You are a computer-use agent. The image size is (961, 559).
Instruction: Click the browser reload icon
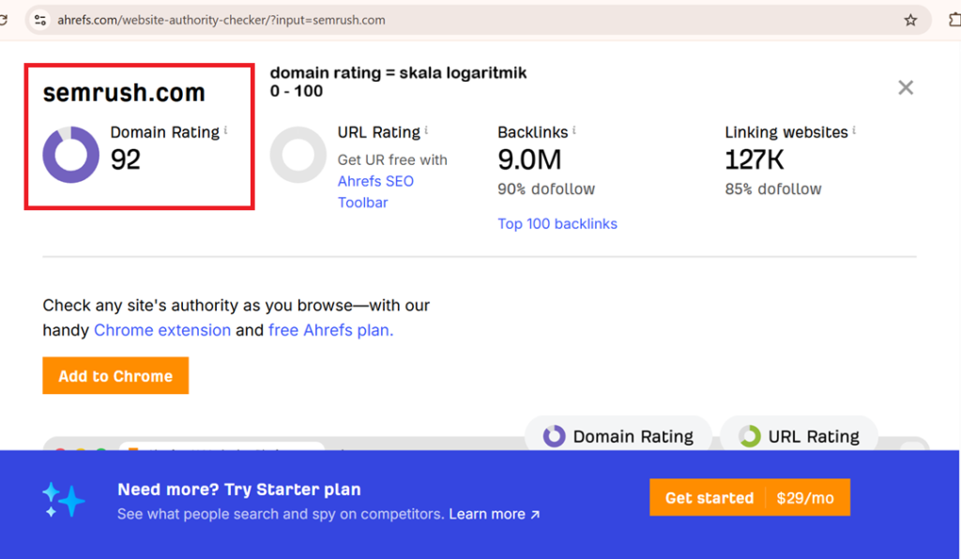(4, 21)
